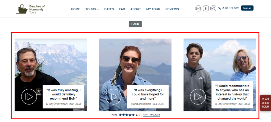271x122 pixels.
Task: Open the Instagram icon link
Action: click(213, 8)
